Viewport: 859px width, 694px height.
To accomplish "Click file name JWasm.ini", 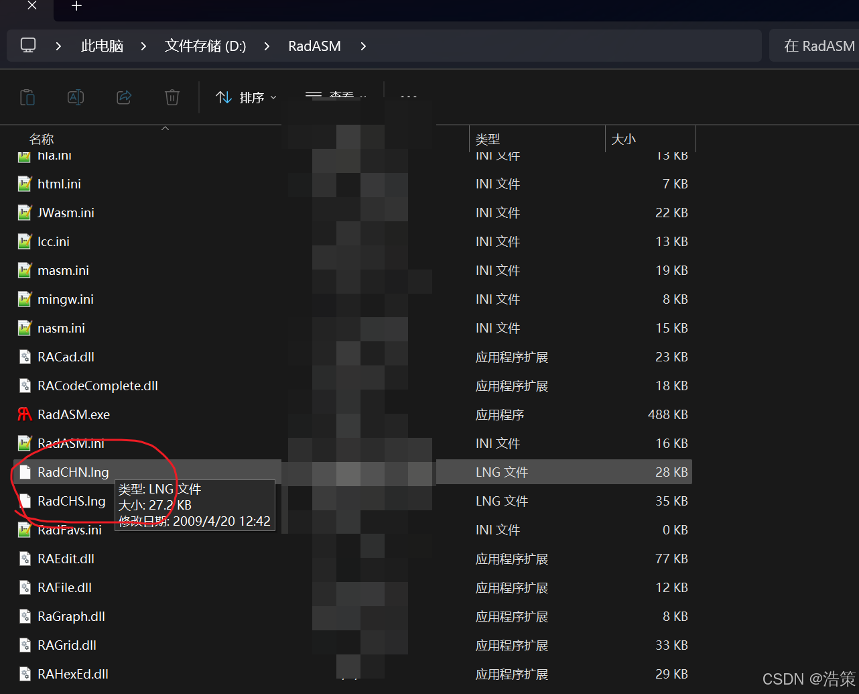I will coord(66,213).
